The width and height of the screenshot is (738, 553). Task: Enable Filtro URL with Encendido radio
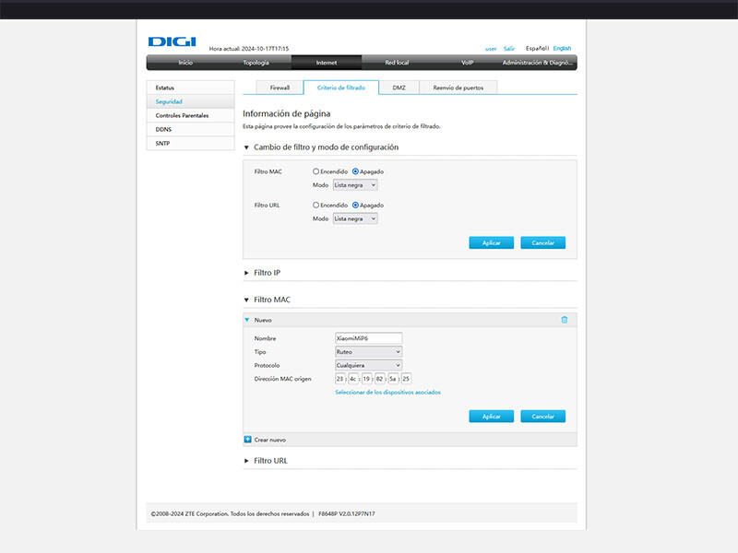click(x=315, y=205)
